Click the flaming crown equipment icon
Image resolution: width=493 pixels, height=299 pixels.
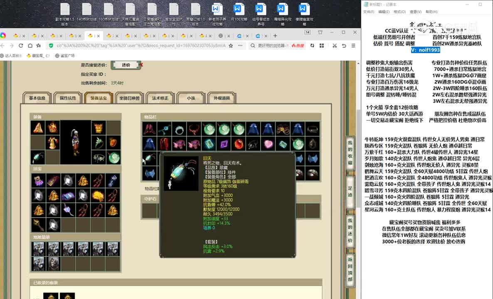click(52, 128)
